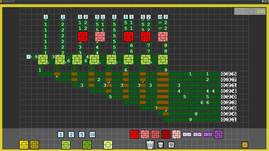Click the small trash bin icon
The height and width of the screenshot is (151, 269).
point(160,145)
